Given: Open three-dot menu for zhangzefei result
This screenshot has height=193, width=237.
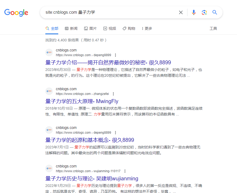Looking at the screenshot, I should pos(113,94).
